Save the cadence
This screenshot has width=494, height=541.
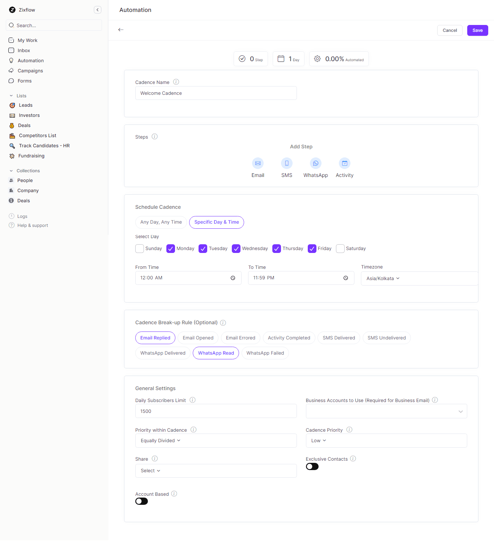pos(477,30)
